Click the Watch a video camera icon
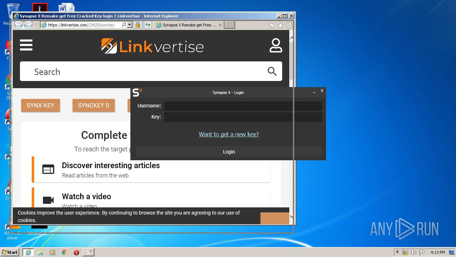Viewport: 456px width, 257px height. (x=48, y=200)
